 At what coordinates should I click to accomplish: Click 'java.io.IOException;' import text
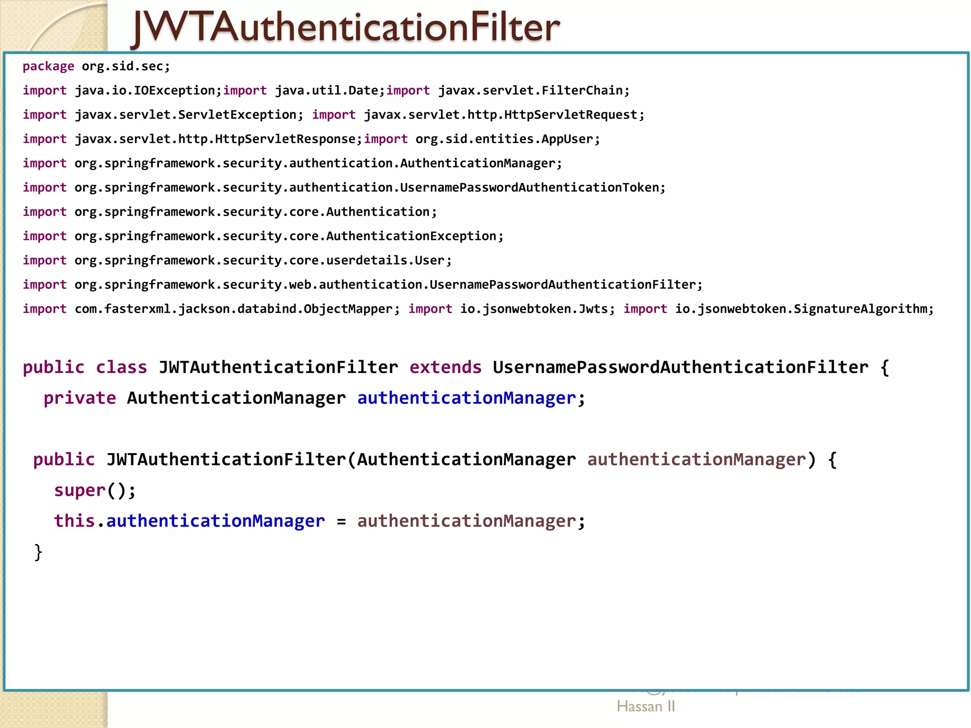(148, 91)
